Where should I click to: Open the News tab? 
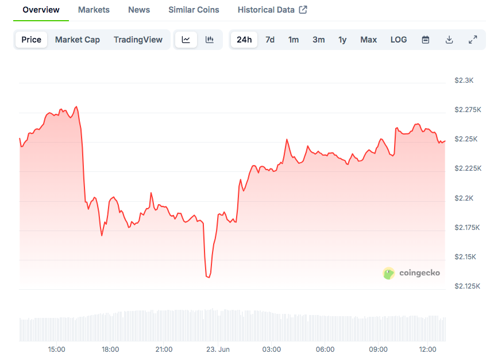tap(139, 10)
